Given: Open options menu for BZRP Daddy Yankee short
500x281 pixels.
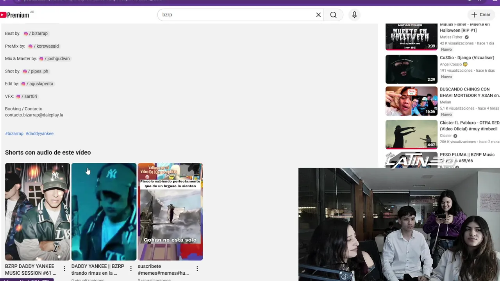Looking at the screenshot, I should pos(64,269).
